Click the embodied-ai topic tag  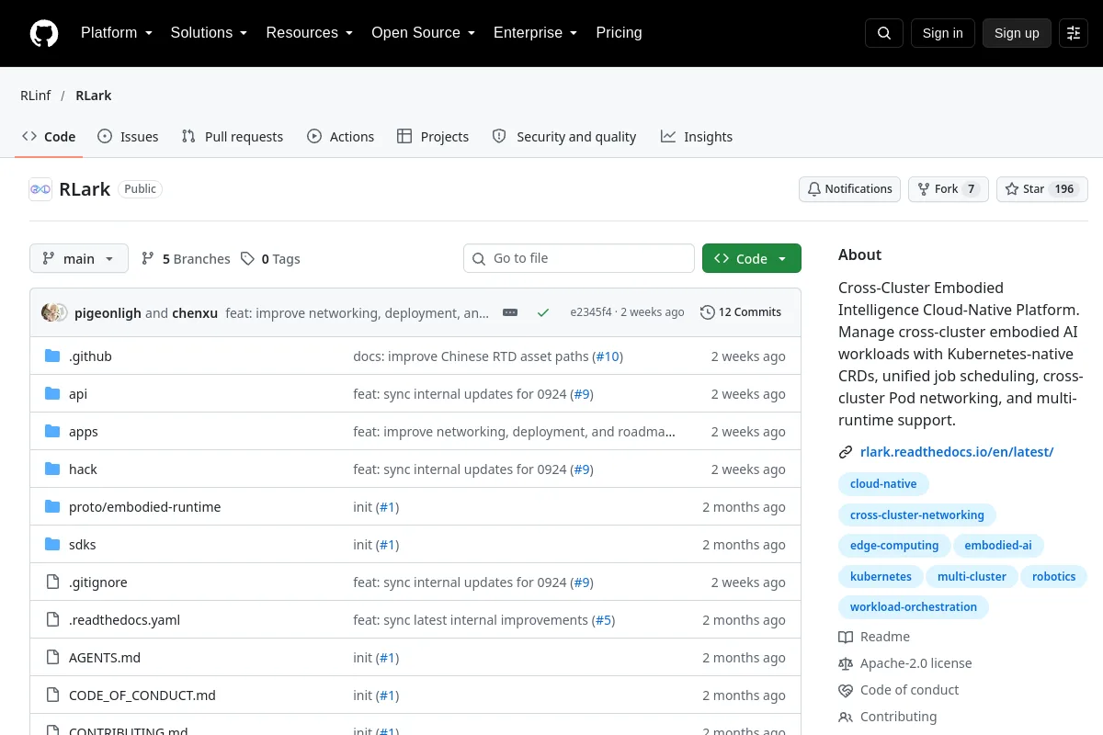998,546
